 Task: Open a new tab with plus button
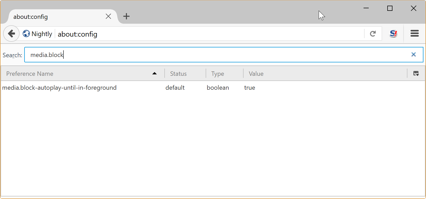tap(126, 16)
